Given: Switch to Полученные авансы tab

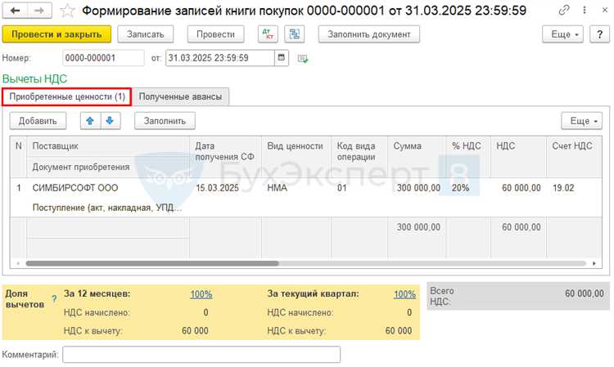Looking at the screenshot, I should pyautogui.click(x=180, y=96).
